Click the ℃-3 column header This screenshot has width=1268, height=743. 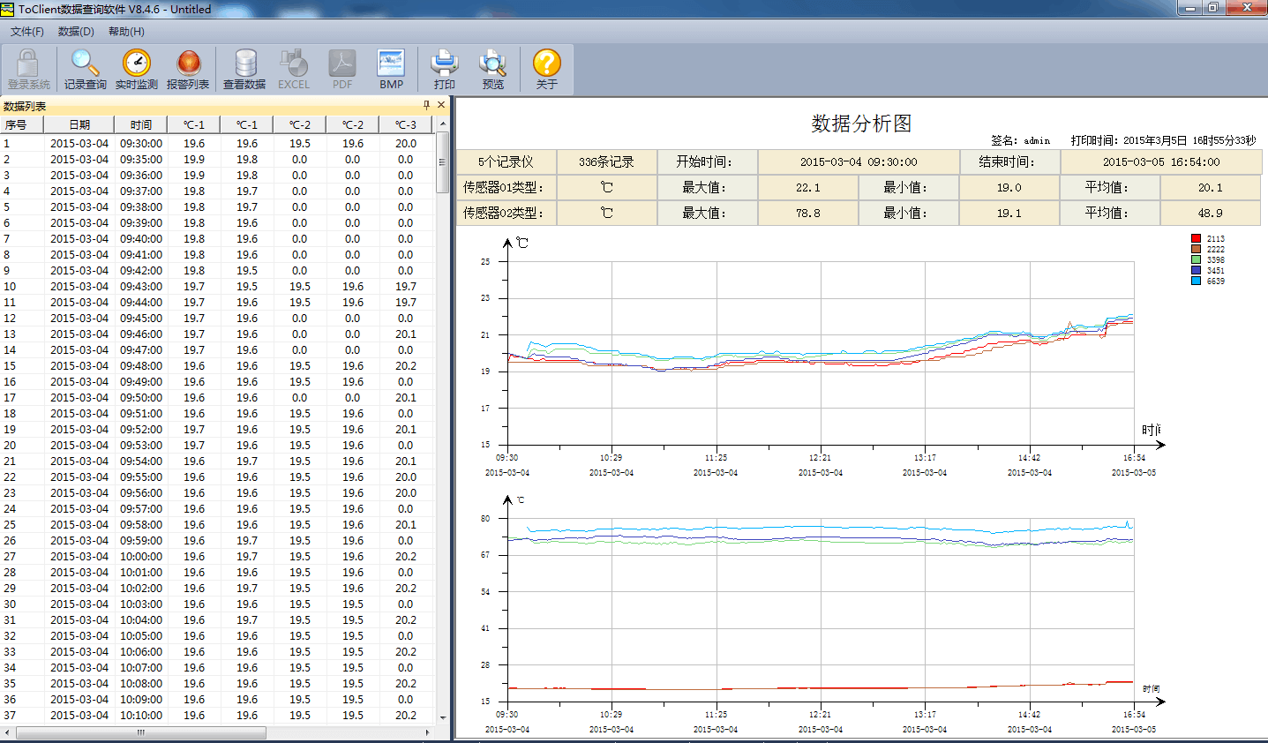click(x=405, y=124)
